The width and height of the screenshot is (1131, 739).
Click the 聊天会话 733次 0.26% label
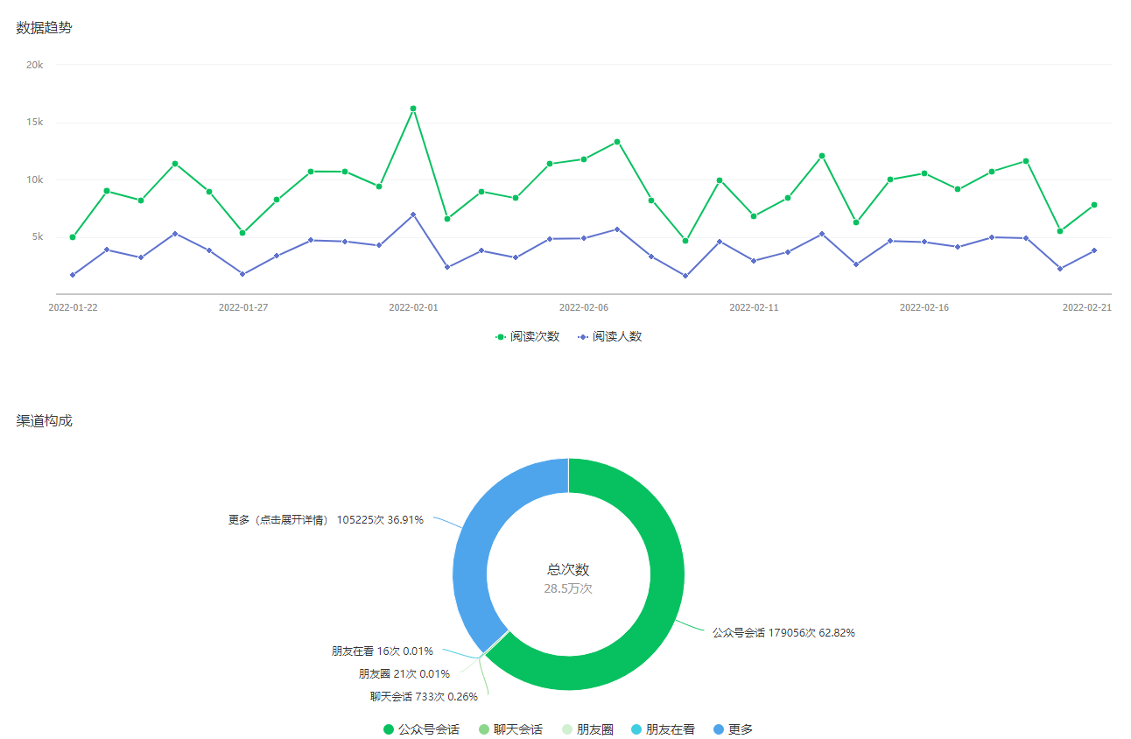point(424,697)
